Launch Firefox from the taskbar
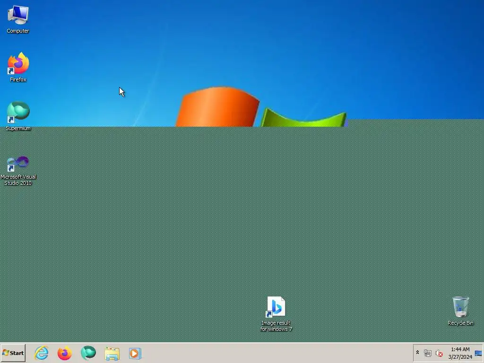484x363 pixels. (64, 353)
